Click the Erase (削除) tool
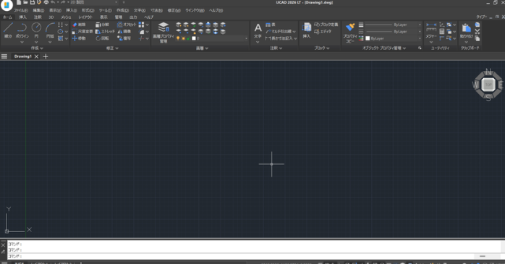This screenshot has height=264, width=505. coord(79,25)
